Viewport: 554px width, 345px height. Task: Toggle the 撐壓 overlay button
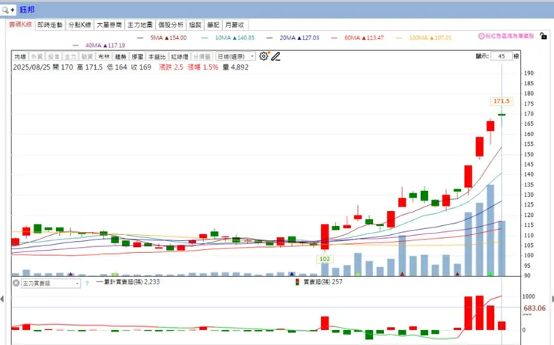137,56
